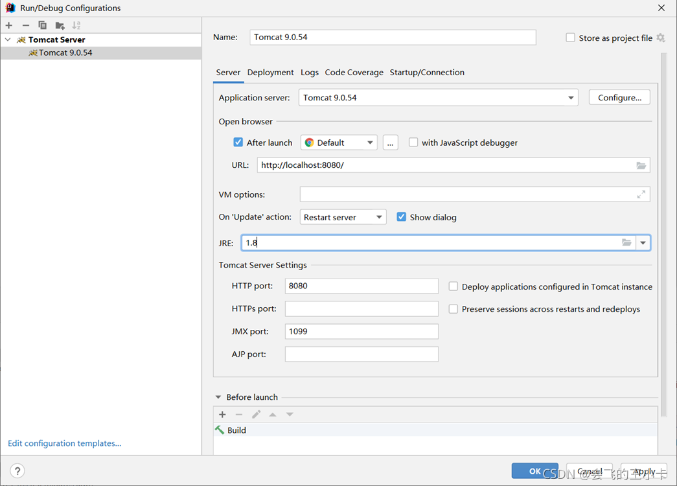Switch to Startup/Connection tab
Viewport: 677px width, 486px height.
click(x=427, y=72)
